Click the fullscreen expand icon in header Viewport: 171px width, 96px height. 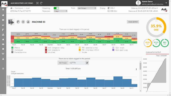pyautogui.click(x=38, y=3)
